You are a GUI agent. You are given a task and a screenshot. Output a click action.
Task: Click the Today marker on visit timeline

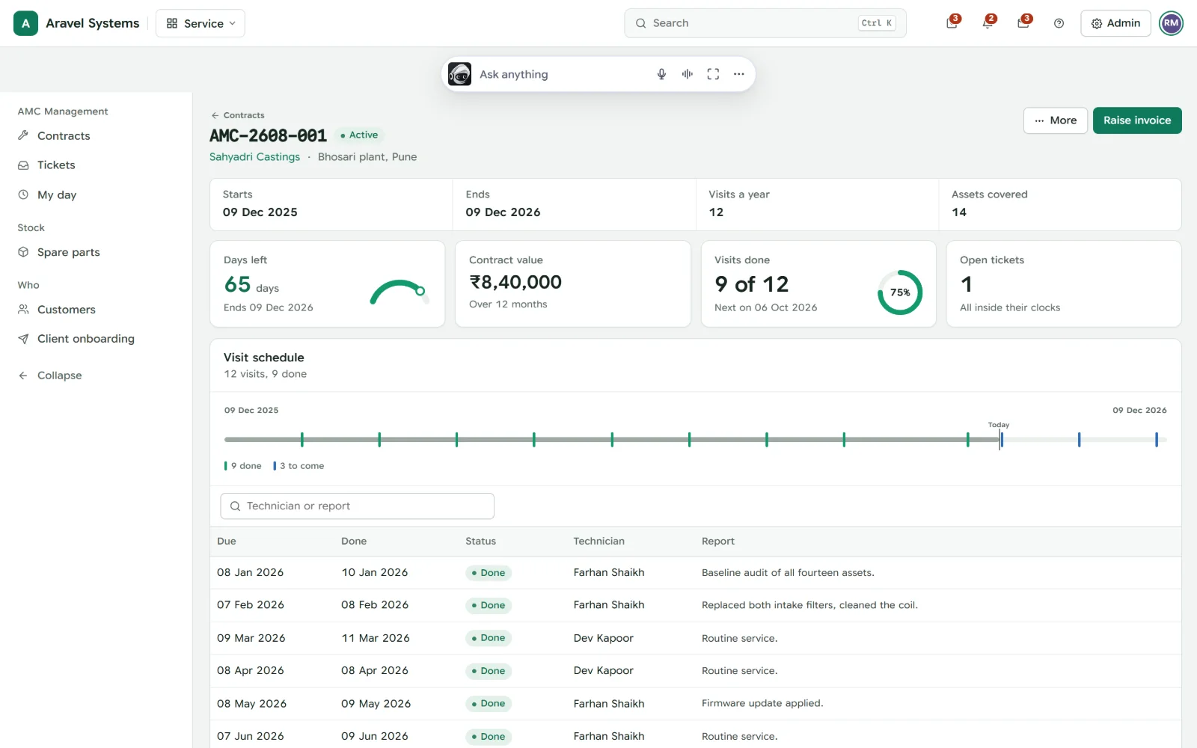(x=999, y=434)
